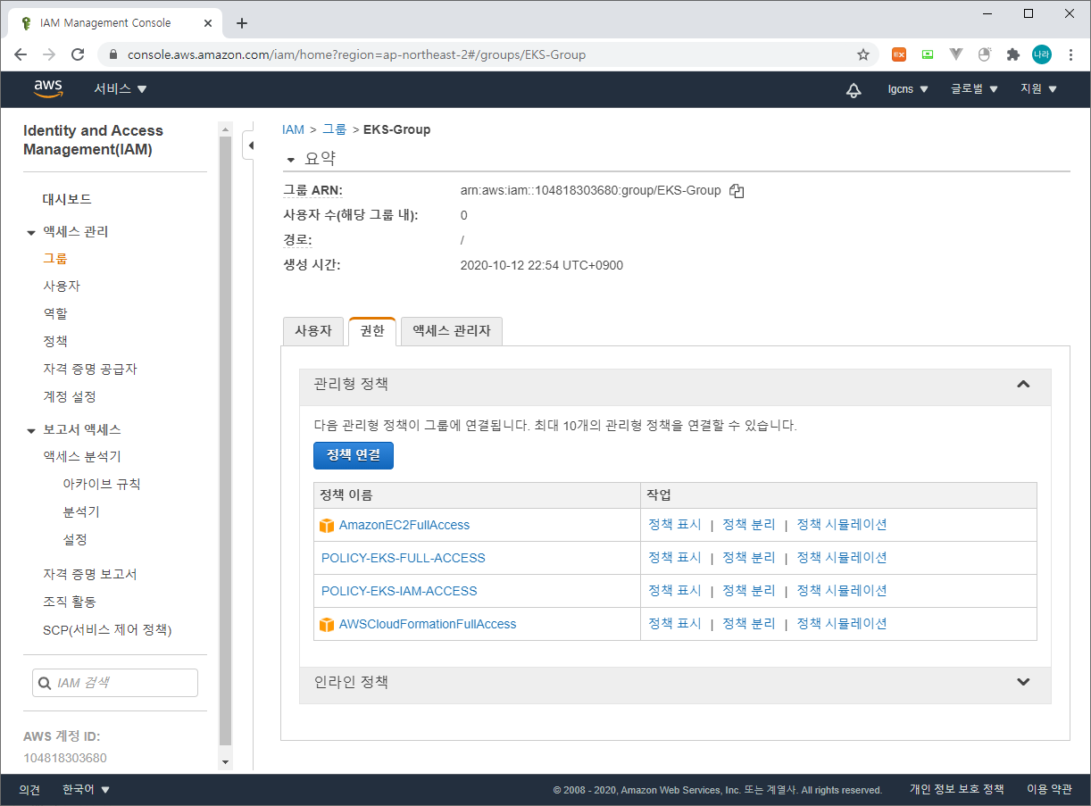Collapse the 보고서 액세스 sidebar group
The width and height of the screenshot is (1091, 806).
(x=31, y=430)
